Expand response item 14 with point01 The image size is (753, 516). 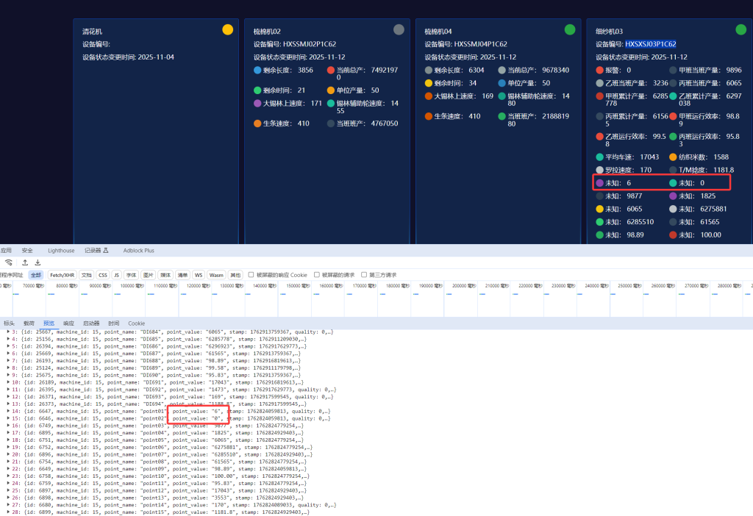(9, 412)
